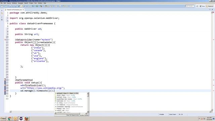Close the datadrivenframeeeee.java editor tab
The width and height of the screenshot is (215, 121).
[23, 10]
